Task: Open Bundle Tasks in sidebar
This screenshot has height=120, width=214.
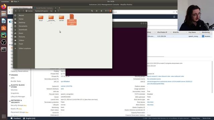Action: 16,81
